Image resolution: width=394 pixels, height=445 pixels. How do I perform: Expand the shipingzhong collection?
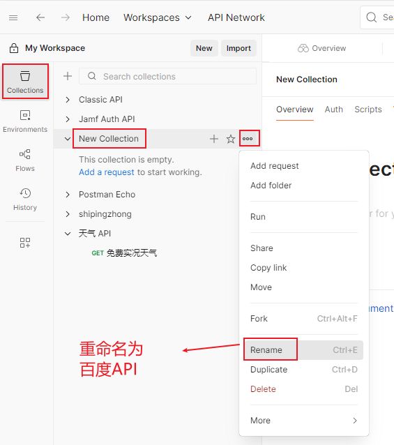coord(68,214)
